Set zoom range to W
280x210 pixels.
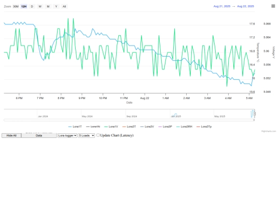pos(40,6)
